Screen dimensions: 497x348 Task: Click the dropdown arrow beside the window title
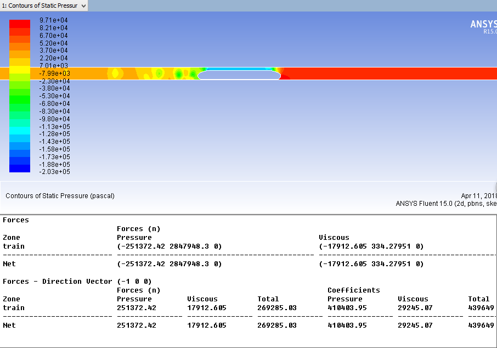click(83, 5)
